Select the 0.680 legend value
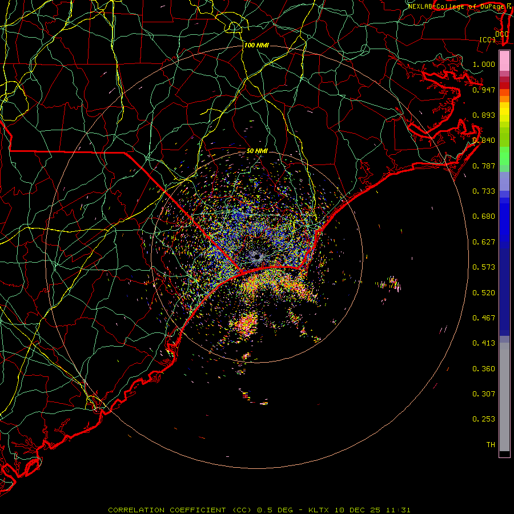Viewport: 514px width, 514px height. pyautogui.click(x=484, y=216)
